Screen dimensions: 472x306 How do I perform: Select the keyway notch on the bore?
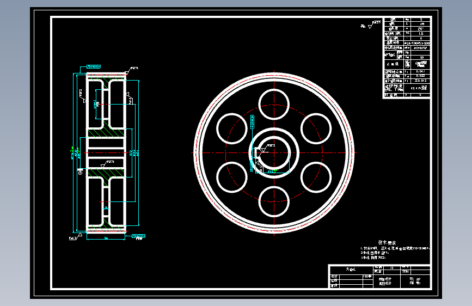click(257, 152)
